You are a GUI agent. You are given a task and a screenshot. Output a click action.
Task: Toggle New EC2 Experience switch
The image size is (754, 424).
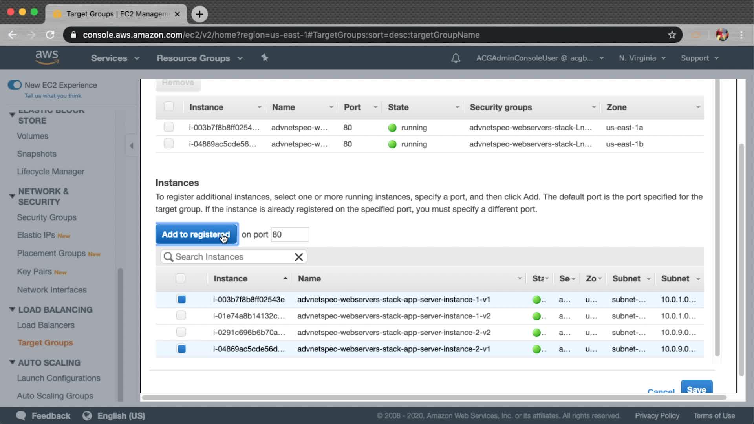point(15,85)
